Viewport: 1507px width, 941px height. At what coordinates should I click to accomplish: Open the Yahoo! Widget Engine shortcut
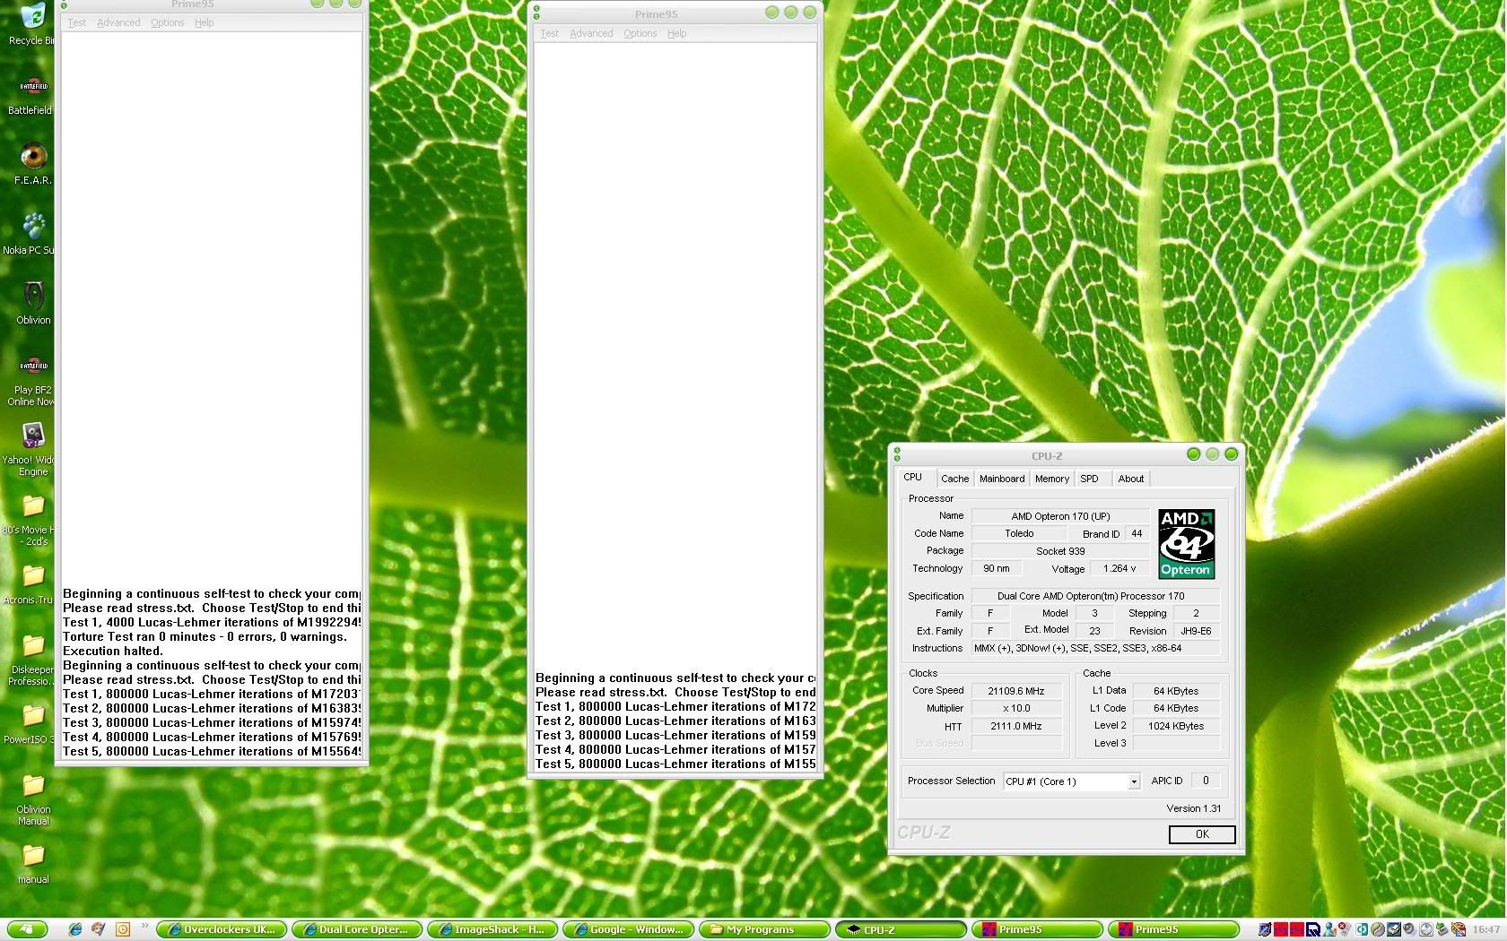click(33, 436)
